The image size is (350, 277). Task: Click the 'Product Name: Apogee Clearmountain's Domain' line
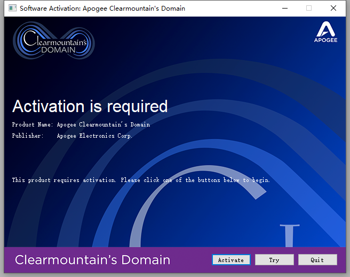click(81, 124)
